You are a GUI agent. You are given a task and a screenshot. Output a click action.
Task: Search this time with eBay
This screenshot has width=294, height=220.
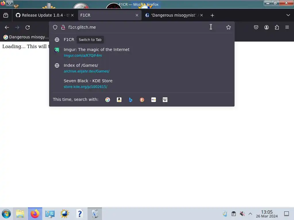154,100
